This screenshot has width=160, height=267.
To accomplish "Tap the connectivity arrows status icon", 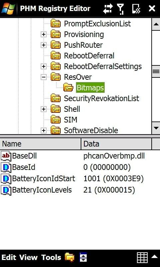I will pyautogui.click(x=108, y=8).
